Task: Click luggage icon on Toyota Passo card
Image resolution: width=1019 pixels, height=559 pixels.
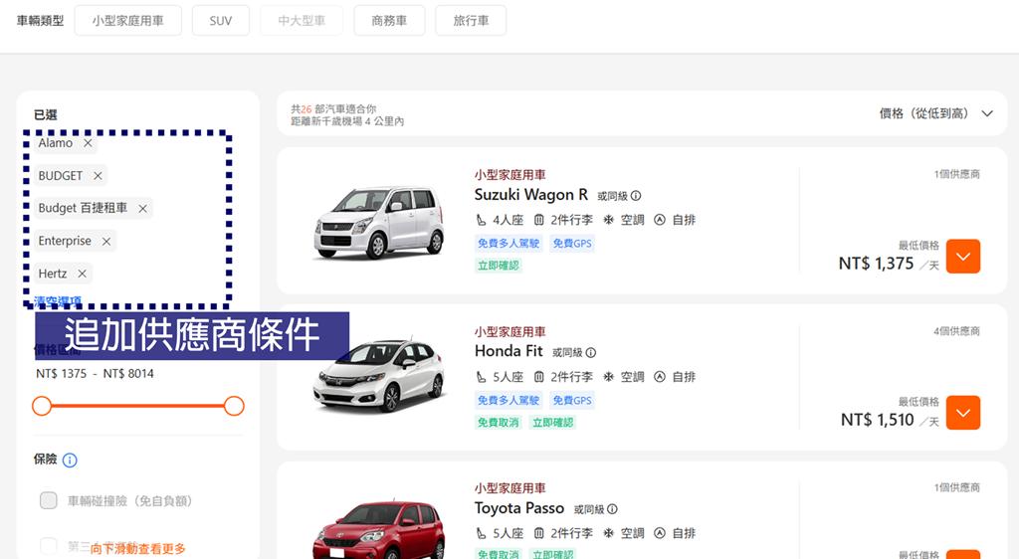Action: click(x=538, y=533)
